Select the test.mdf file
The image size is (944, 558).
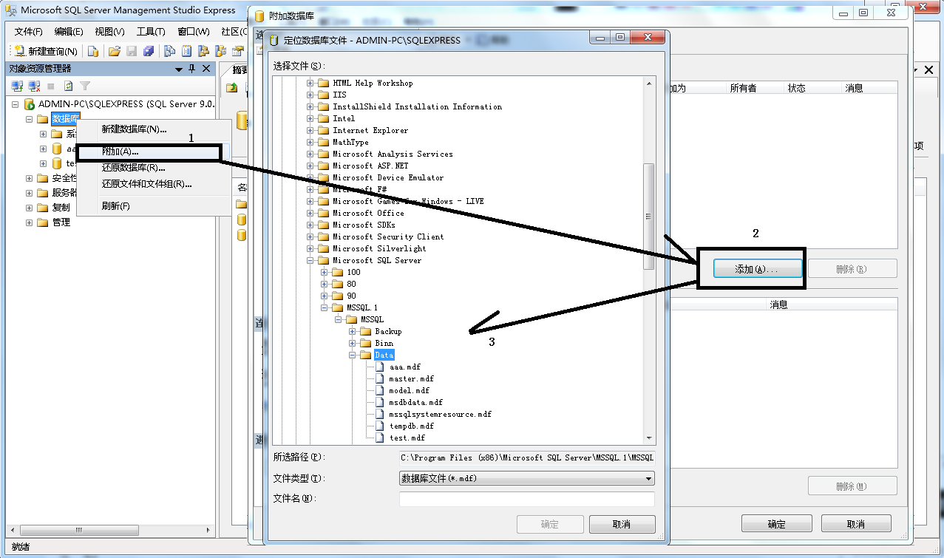tap(407, 438)
